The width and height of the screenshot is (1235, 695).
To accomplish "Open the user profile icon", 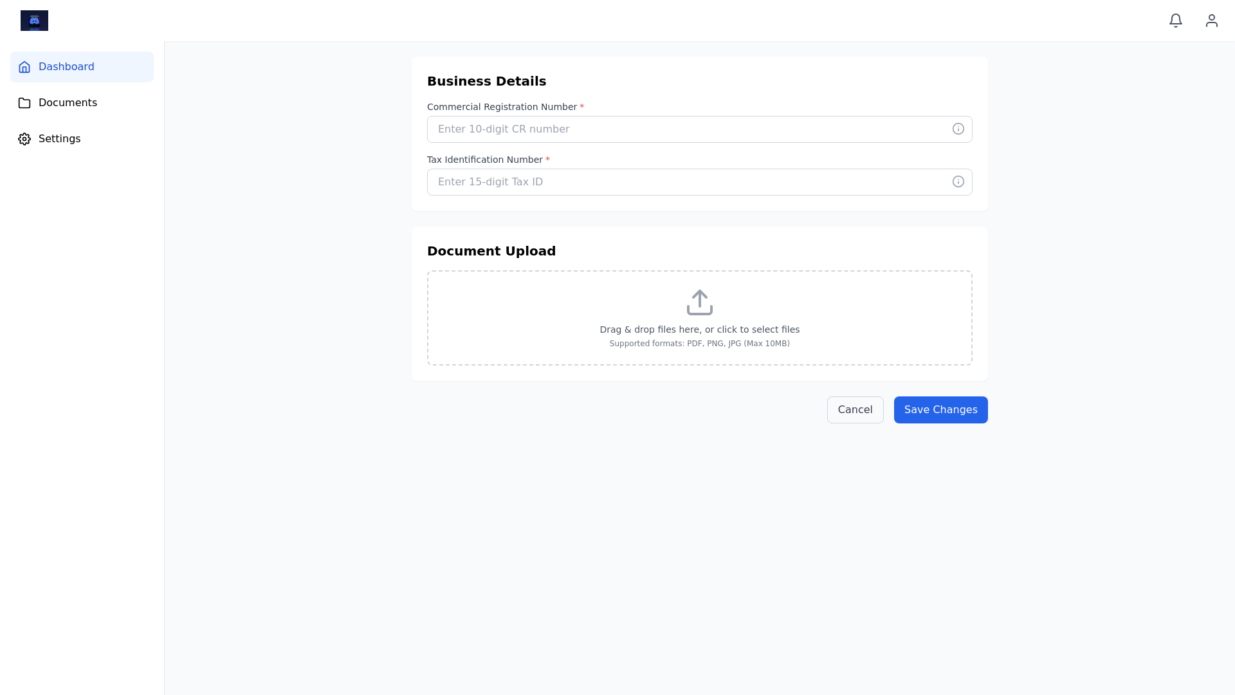I will [1212, 20].
